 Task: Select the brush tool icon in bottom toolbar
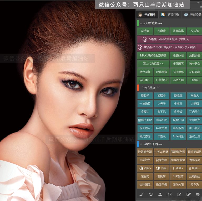pyautogui.click(x=141, y=194)
